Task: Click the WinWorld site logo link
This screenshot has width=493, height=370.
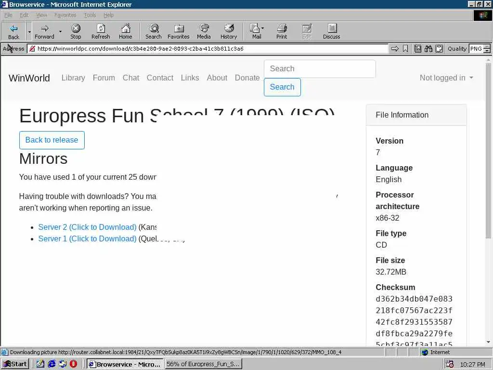Action: [29, 78]
